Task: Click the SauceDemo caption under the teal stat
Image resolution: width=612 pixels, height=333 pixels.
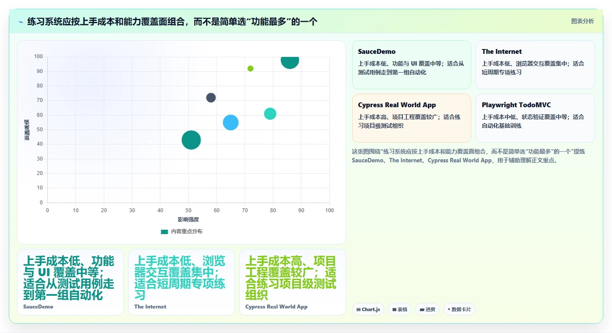Action: click(38, 307)
